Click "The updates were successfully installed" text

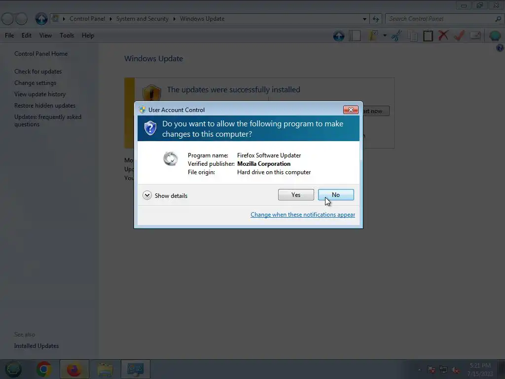point(233,90)
